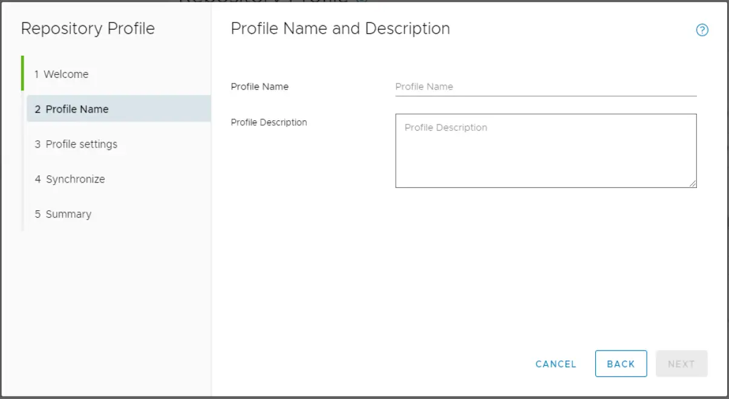This screenshot has height=399, width=729.
Task: Click the green completed-step bar beside Welcome
Action: click(x=22, y=73)
